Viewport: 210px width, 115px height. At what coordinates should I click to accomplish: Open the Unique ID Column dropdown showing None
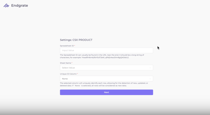pyautogui.click(x=107, y=79)
